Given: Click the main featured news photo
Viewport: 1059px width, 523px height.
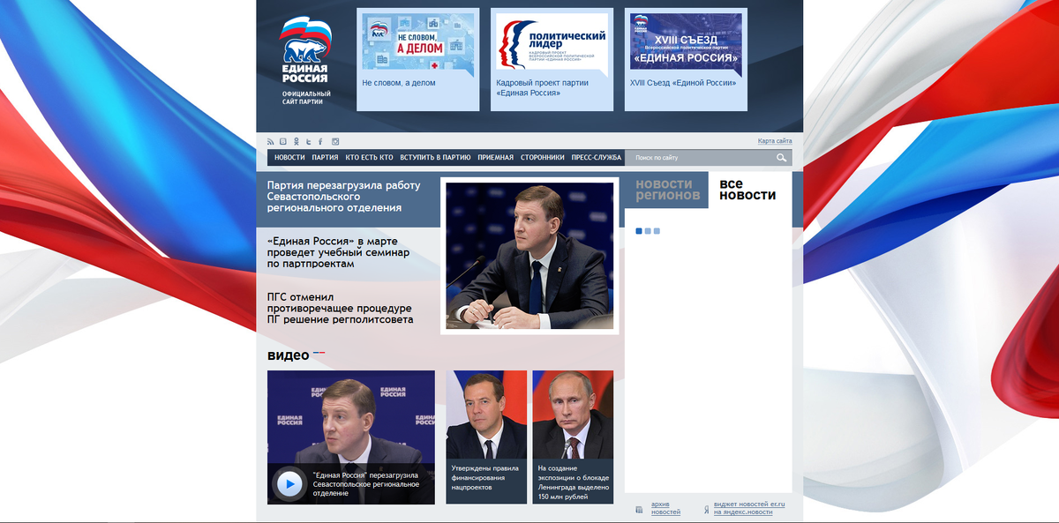Looking at the screenshot, I should 529,256.
